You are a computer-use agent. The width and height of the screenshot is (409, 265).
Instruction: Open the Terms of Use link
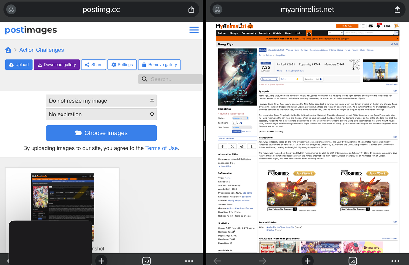pyautogui.click(x=162, y=148)
